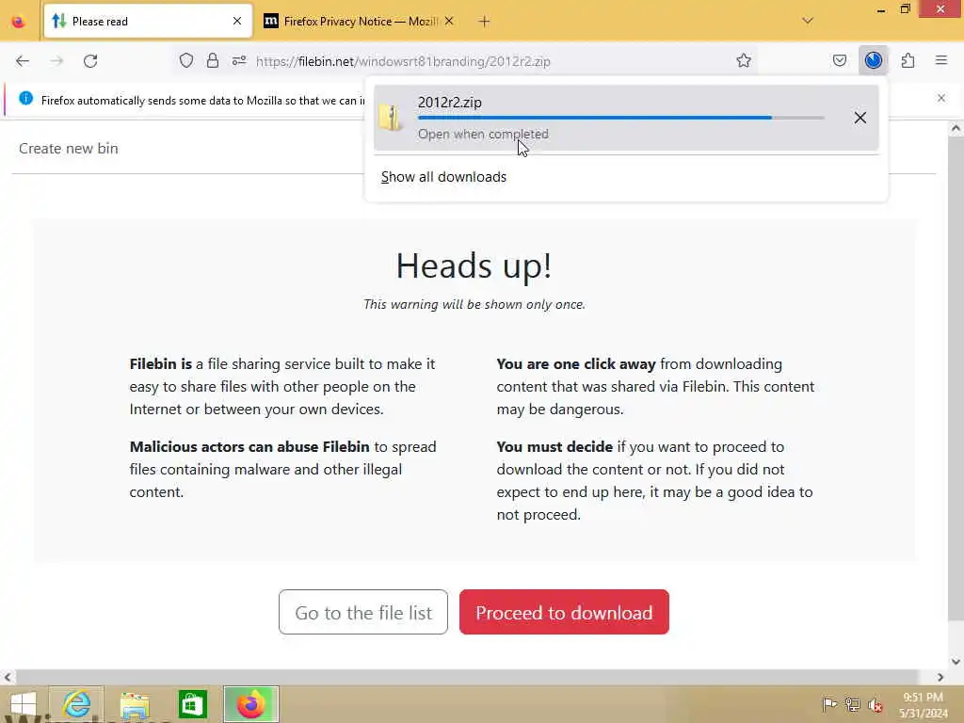Viewport: 964px width, 723px height.
Task: Click vertical scrollbar down arrow
Action: tap(956, 662)
